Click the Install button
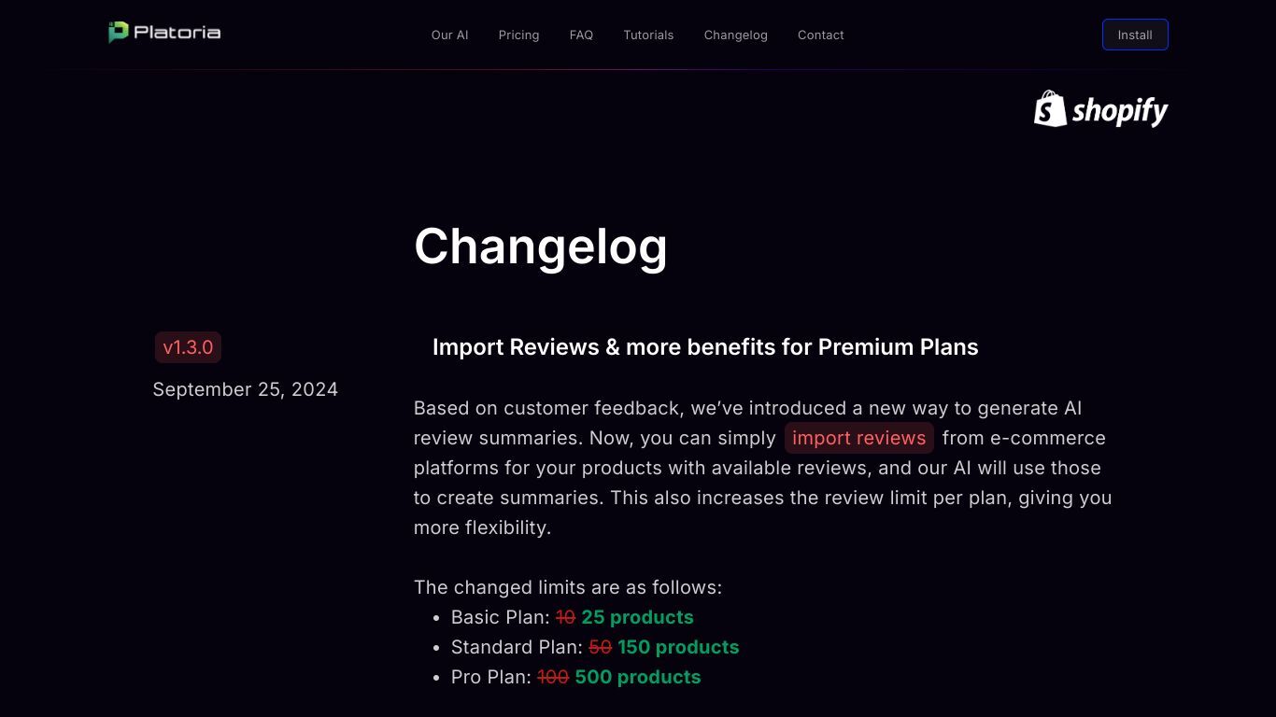This screenshot has height=717, width=1276. (x=1135, y=35)
